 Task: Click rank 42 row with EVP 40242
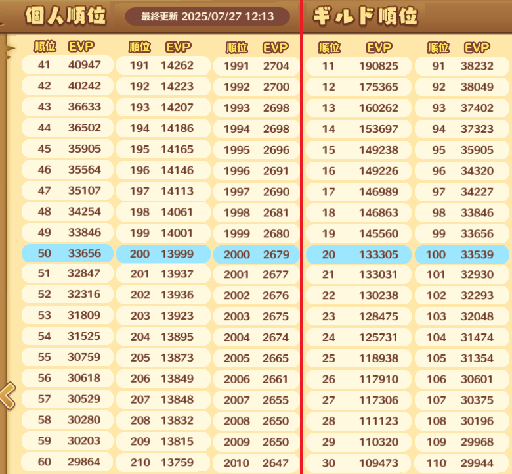click(x=68, y=85)
